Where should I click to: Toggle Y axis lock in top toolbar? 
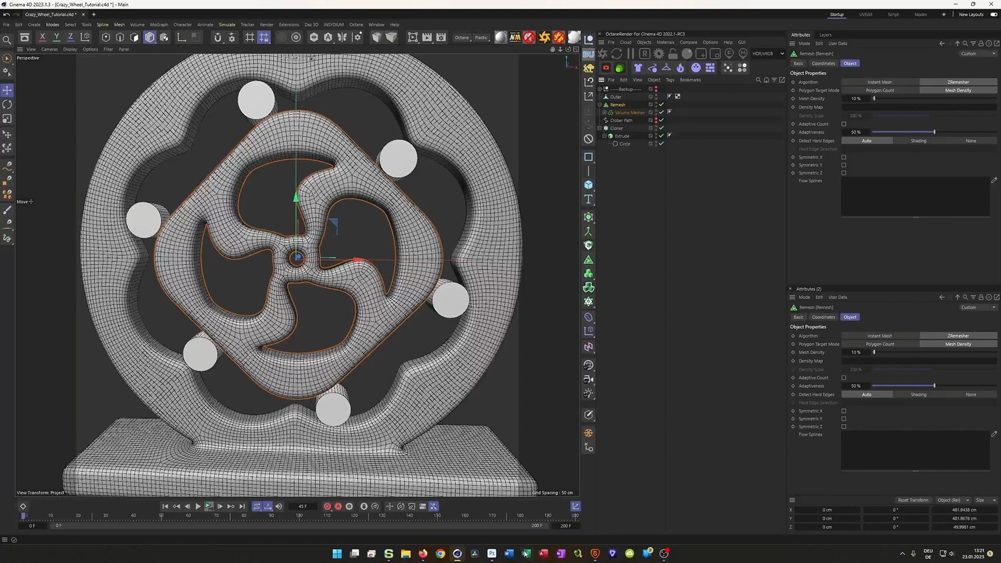tap(56, 37)
